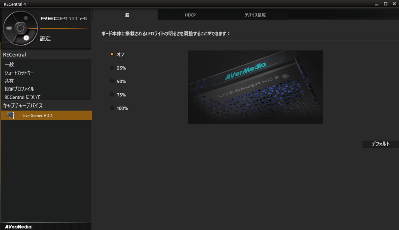399x230 pixels.
Task: Click the capture swirl icon in dial center
Action: pyautogui.click(x=20, y=28)
